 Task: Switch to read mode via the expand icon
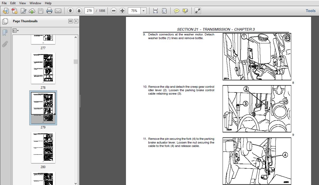click(198, 11)
